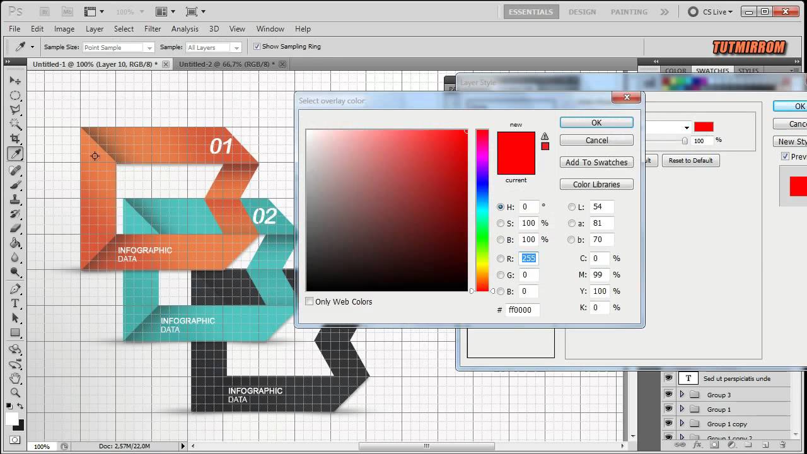Select the Eraser tool
The image size is (807, 454).
(x=15, y=228)
